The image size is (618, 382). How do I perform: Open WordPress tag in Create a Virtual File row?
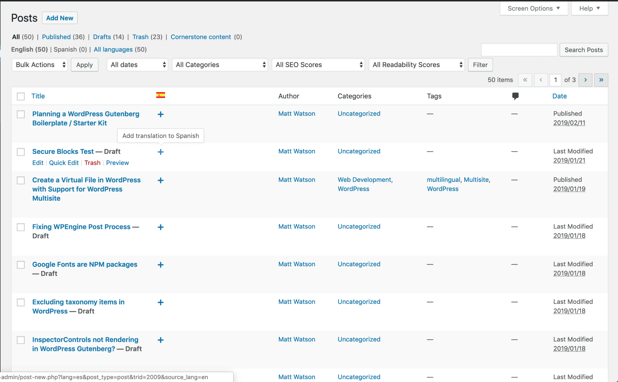(x=443, y=189)
